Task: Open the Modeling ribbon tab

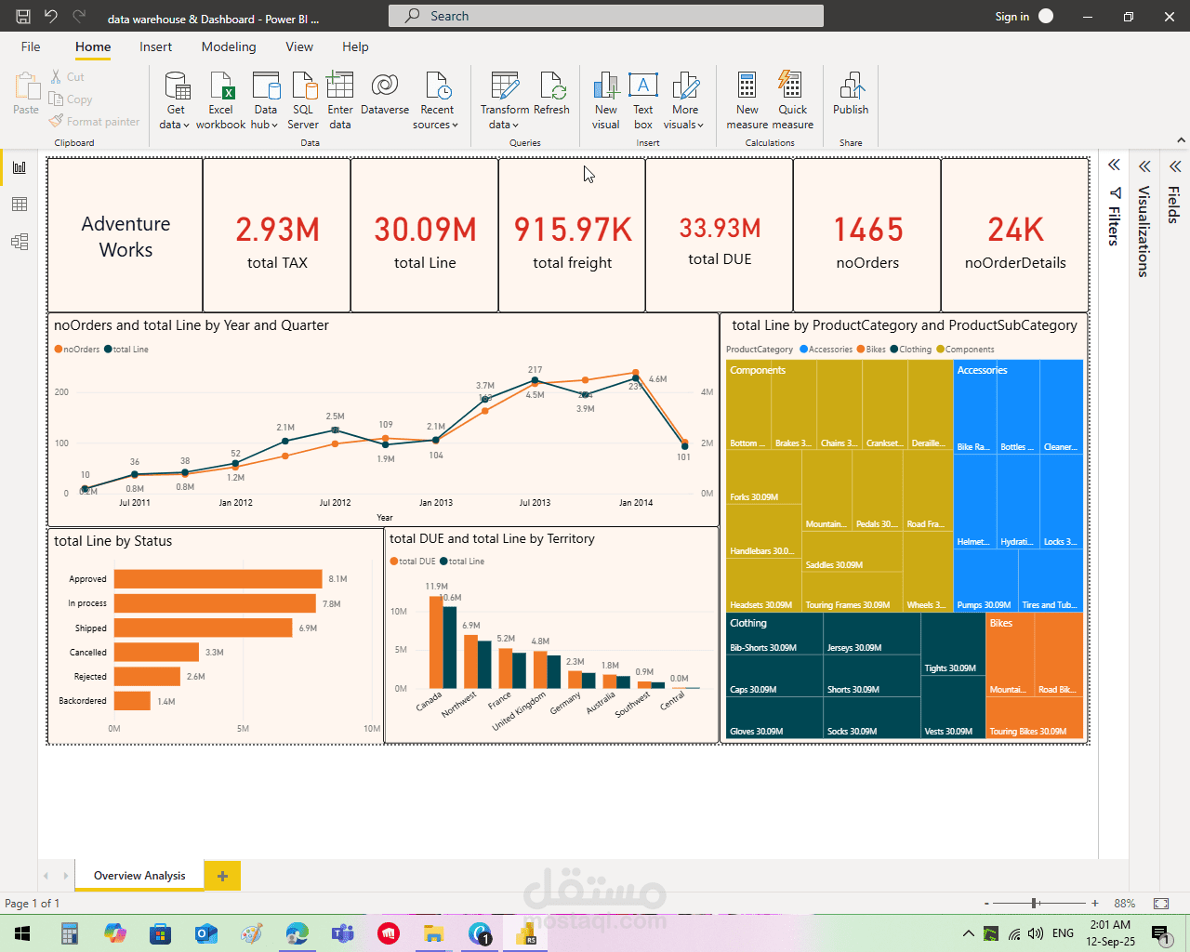Action: coord(229,46)
